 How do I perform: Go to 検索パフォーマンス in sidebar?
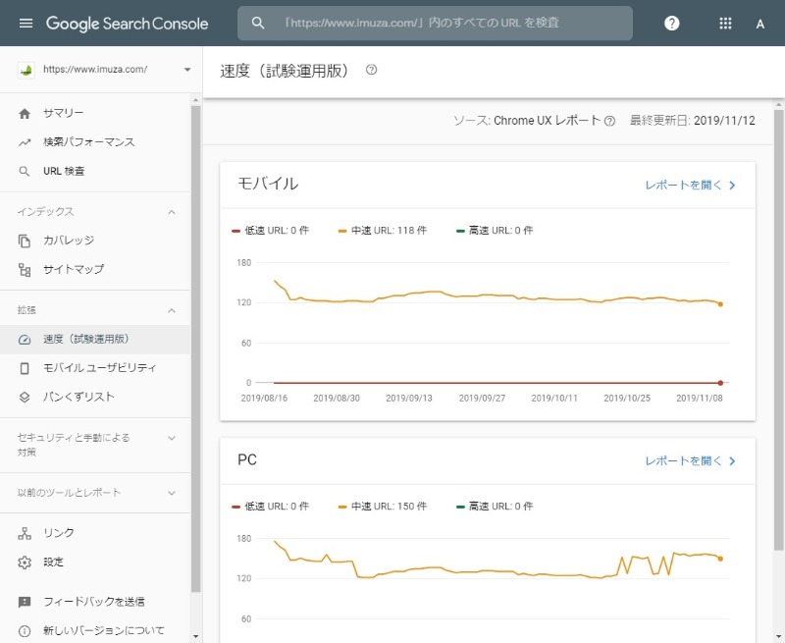(95, 142)
